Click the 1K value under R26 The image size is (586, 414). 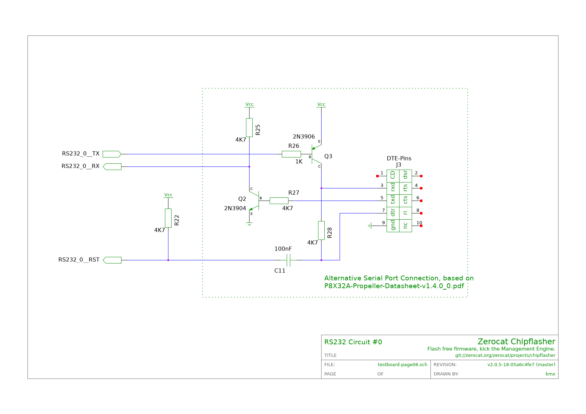click(299, 162)
